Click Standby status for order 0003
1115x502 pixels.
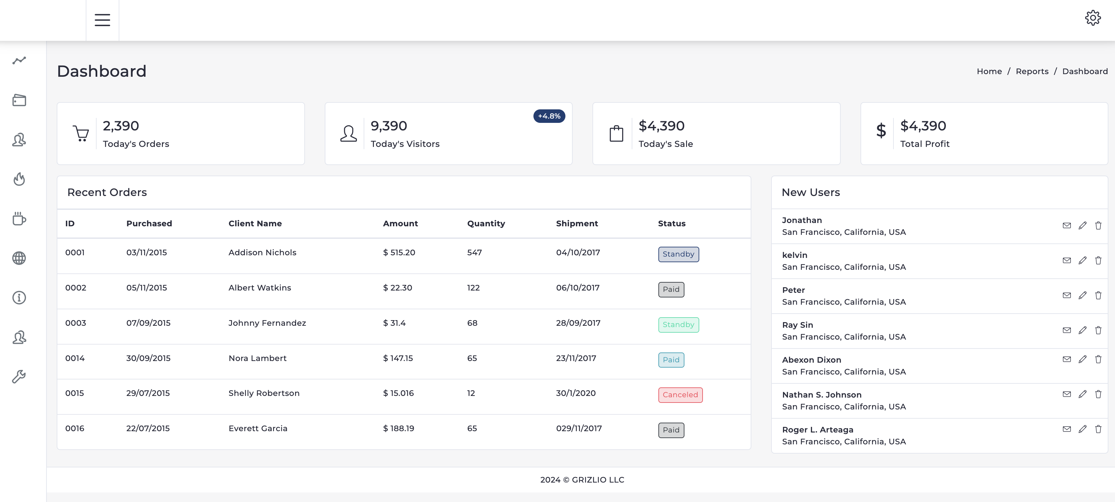(x=678, y=325)
